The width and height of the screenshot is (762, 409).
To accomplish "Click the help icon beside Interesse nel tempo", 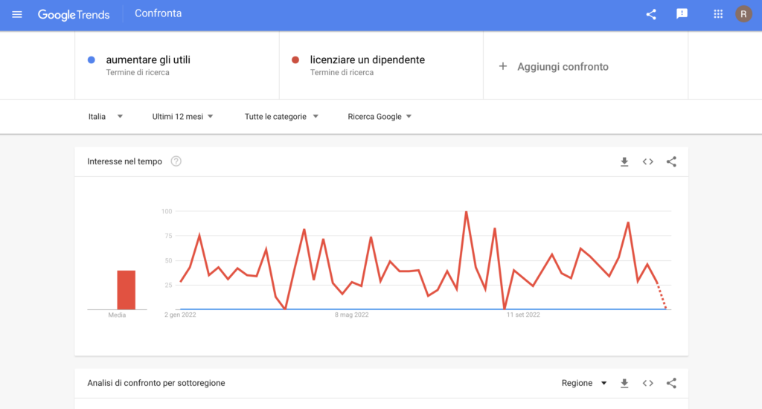I will [176, 161].
